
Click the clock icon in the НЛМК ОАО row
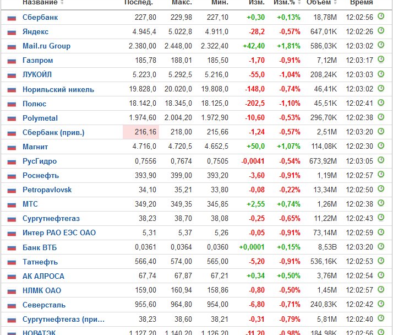pos(381,289)
